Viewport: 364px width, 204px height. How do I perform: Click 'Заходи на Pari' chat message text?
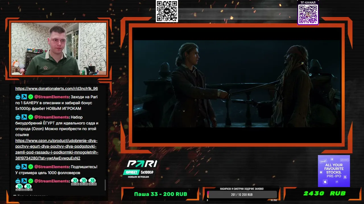coord(84,97)
